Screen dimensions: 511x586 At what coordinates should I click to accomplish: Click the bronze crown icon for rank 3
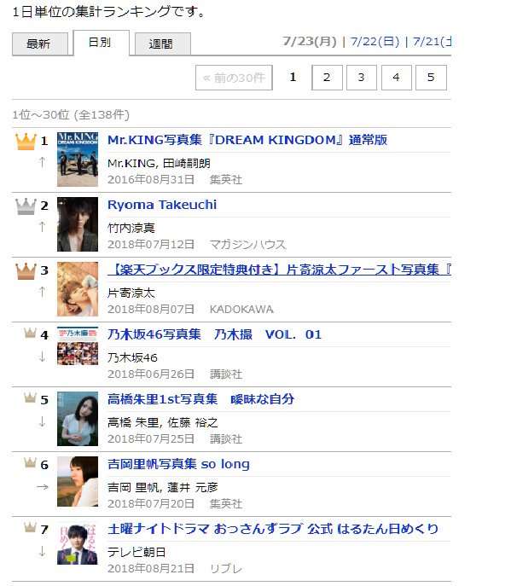pos(26,271)
